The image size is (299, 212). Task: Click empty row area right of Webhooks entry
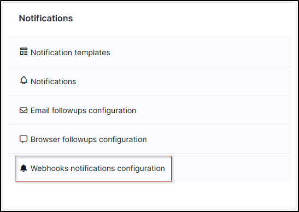[x=232, y=168]
